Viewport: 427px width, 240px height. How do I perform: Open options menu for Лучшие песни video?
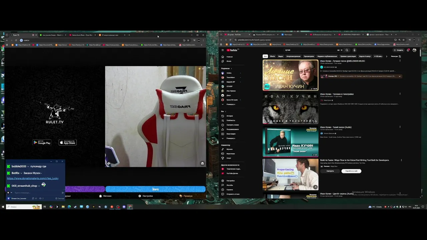400,61
